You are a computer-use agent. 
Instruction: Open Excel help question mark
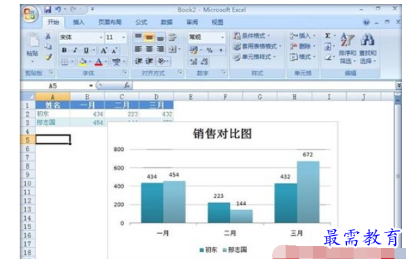pyautogui.click(x=366, y=22)
